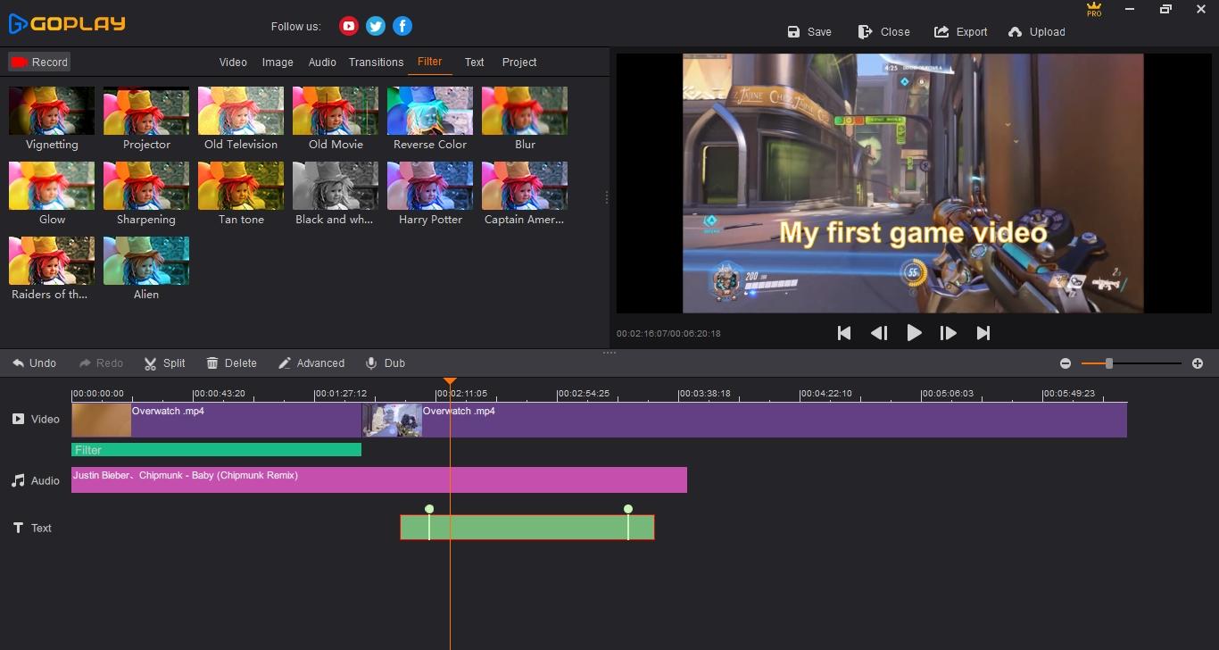
Task: Select the Justin Bieber audio clip
Action: pyautogui.click(x=379, y=479)
